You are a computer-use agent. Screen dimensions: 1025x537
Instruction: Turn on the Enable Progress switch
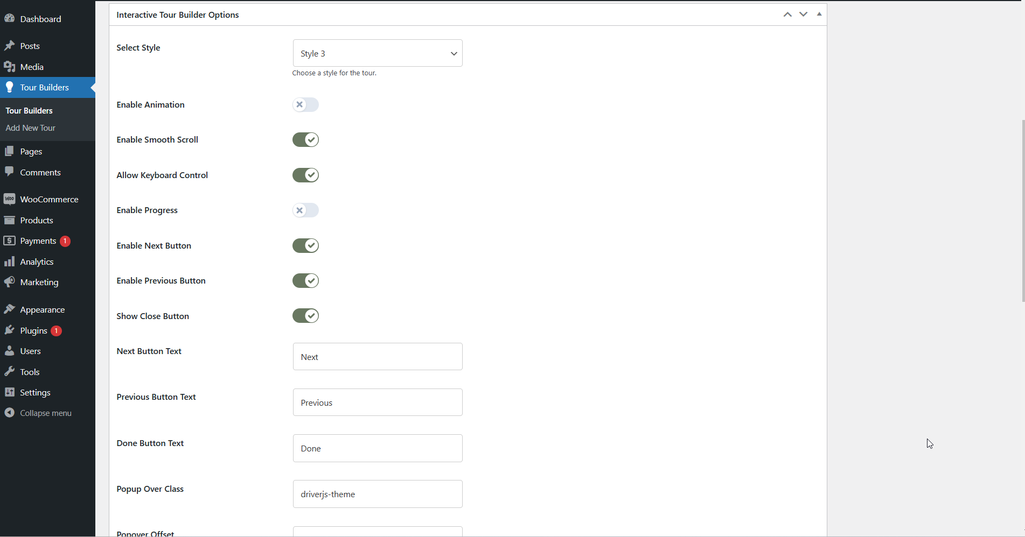click(x=305, y=210)
